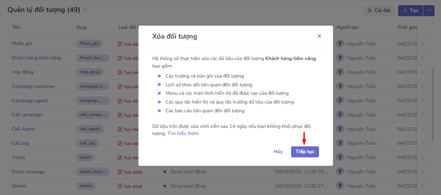Open the three-dot menu for Phiếu ghi row
The image size is (441, 195).
[x=422, y=44]
